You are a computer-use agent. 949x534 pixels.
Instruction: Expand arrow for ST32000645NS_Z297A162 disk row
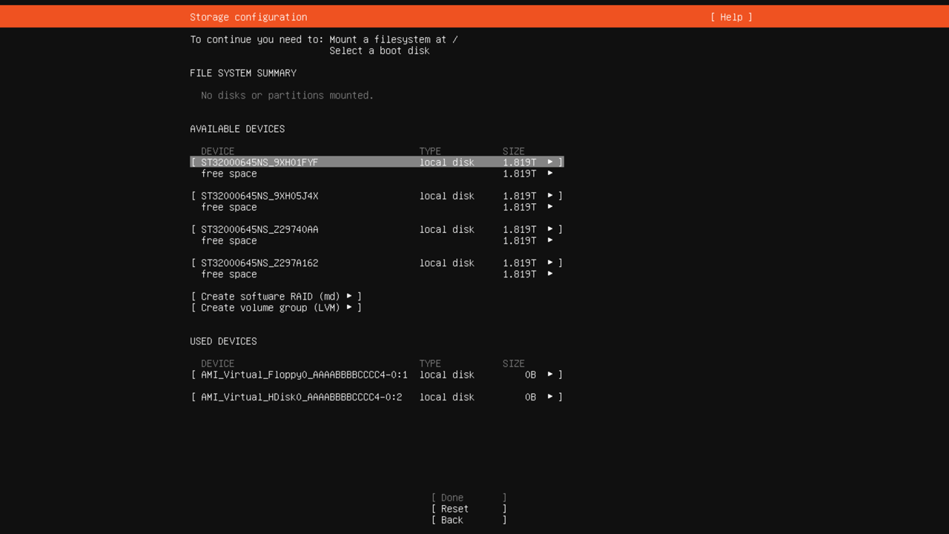point(550,263)
